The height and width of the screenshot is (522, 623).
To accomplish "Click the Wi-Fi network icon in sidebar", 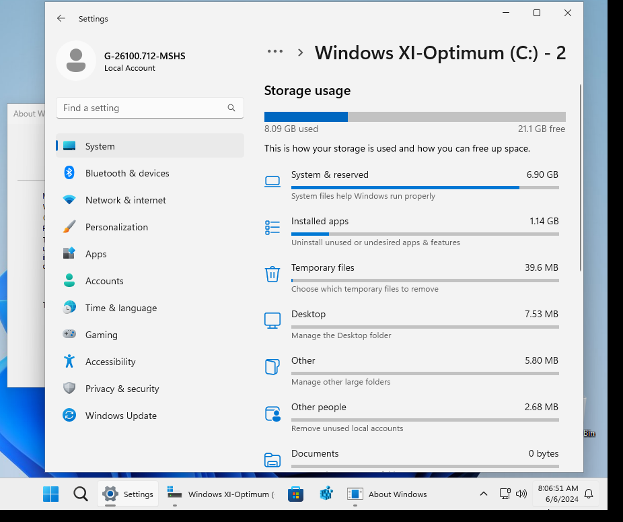I will pos(69,200).
